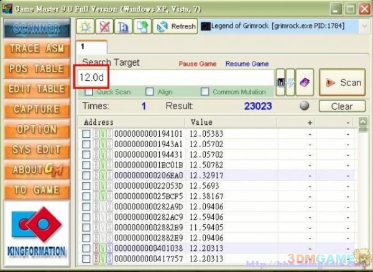Viewport: 373px width, 272px height.
Task: Open the TRACE ASM section
Action: (x=37, y=48)
